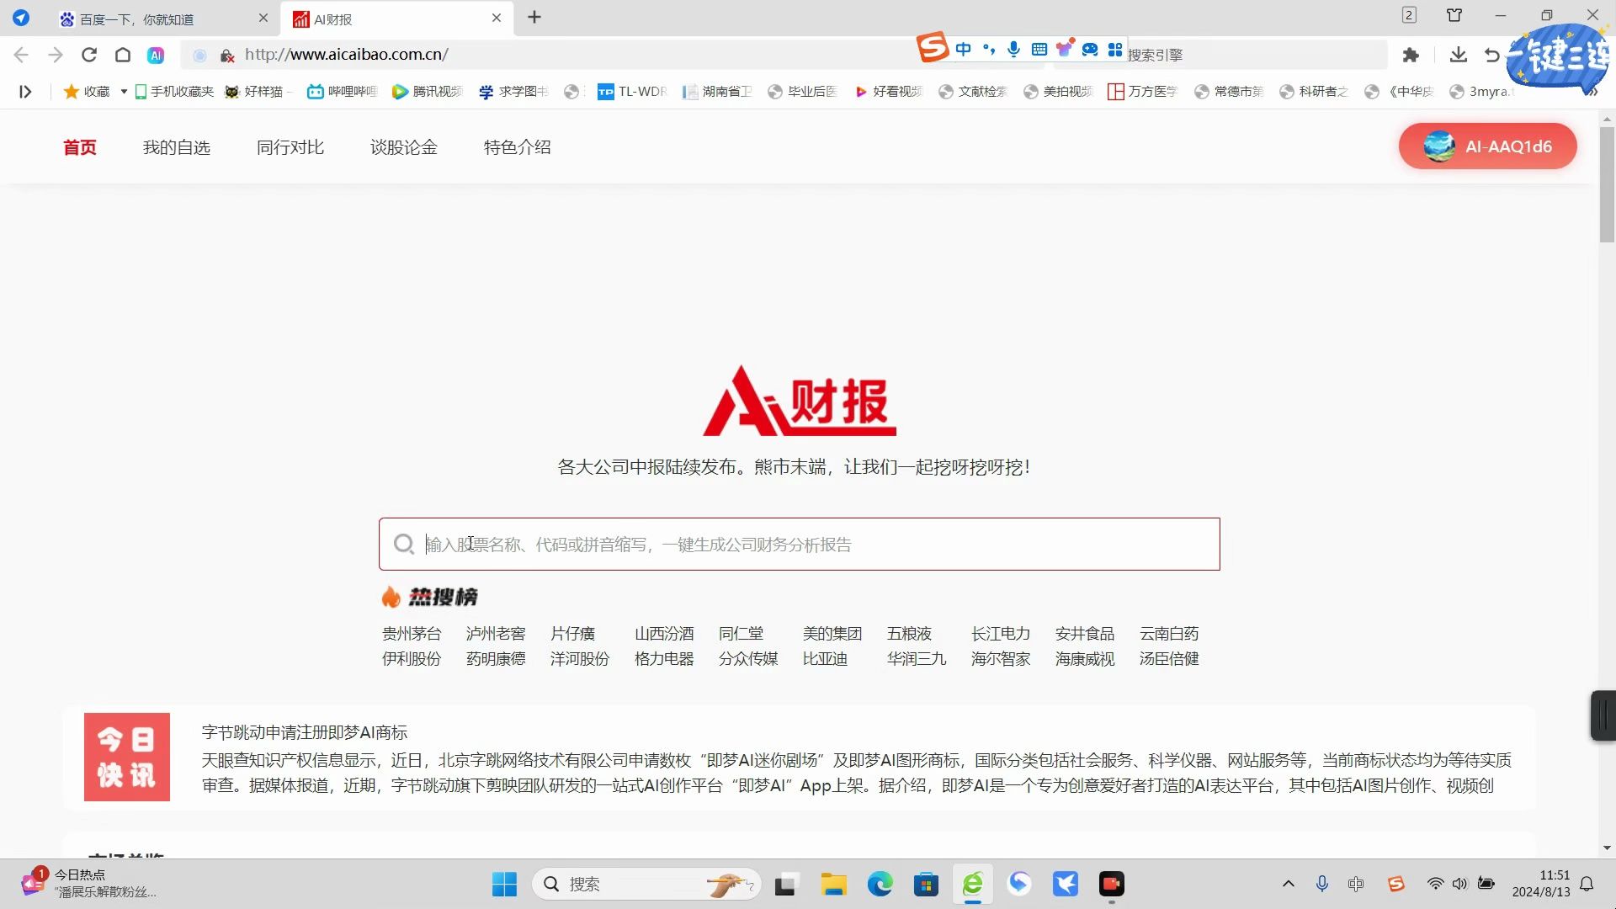
Task: Select 泸州老窖 from hot search list
Action: 496,634
